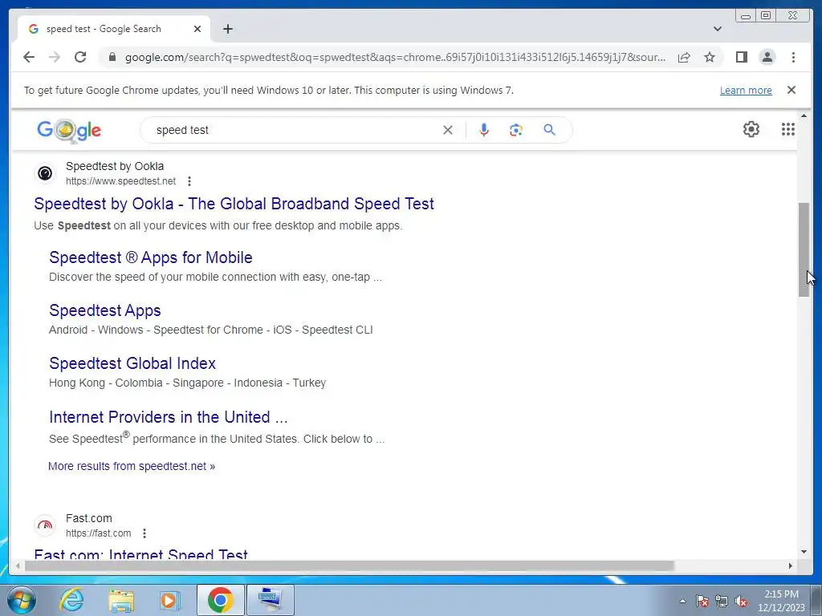Open Windows Explorer folder in taskbar
822x616 pixels.
[121, 600]
